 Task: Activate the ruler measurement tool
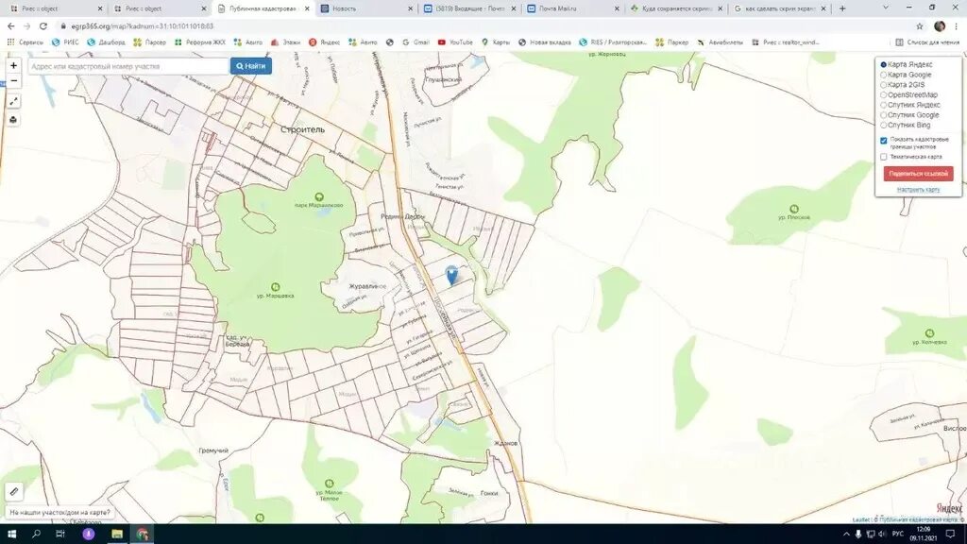click(x=14, y=491)
